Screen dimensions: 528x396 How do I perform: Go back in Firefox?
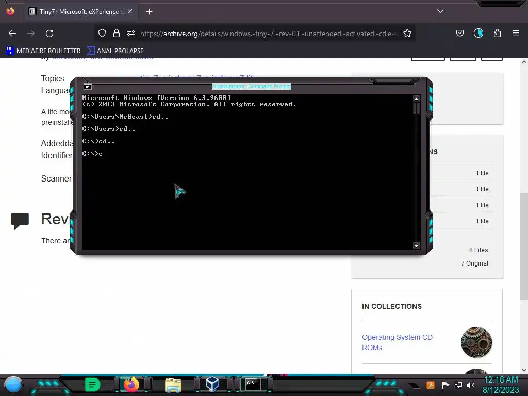coord(12,34)
